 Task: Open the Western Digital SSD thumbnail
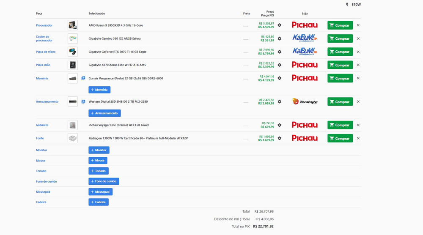tap(73, 101)
